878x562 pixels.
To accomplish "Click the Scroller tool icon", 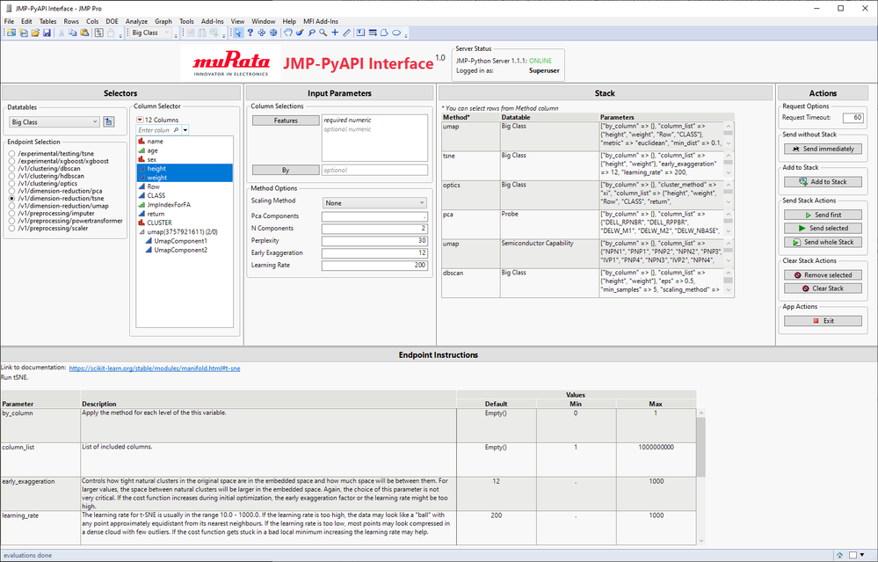I will coord(273,33).
